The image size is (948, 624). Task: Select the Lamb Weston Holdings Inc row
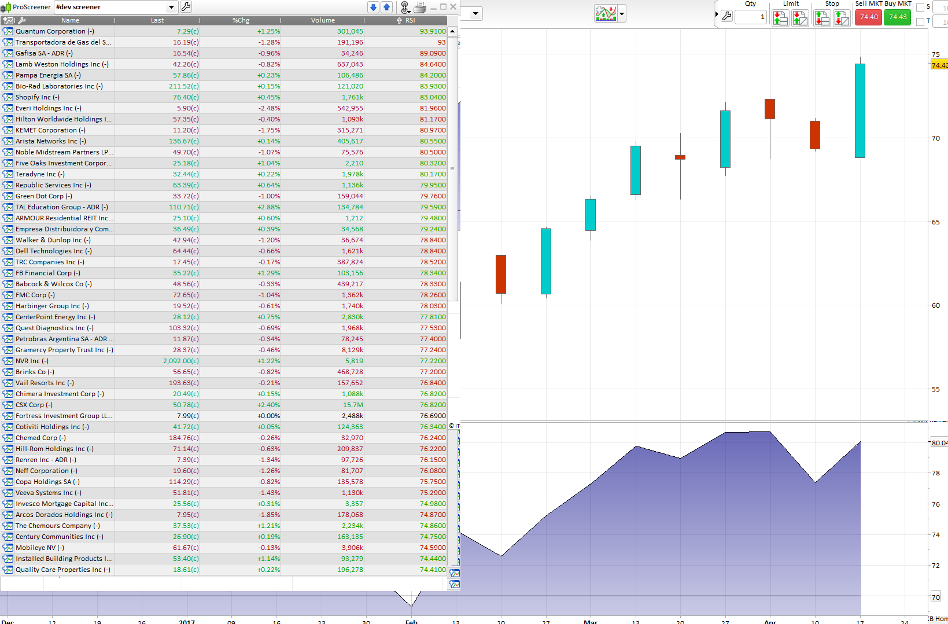pyautogui.click(x=224, y=64)
